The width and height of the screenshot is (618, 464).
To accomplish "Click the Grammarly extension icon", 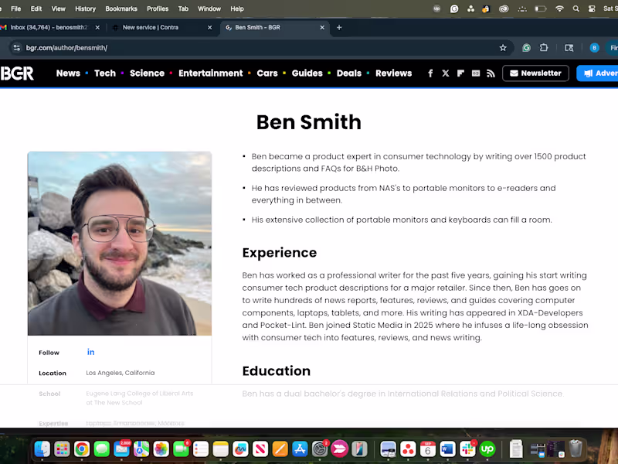I will [526, 48].
